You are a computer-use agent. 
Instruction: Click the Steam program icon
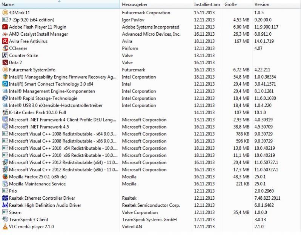(5, 212)
